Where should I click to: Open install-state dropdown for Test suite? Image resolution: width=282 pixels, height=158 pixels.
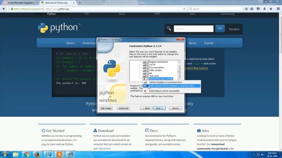pos(145,76)
